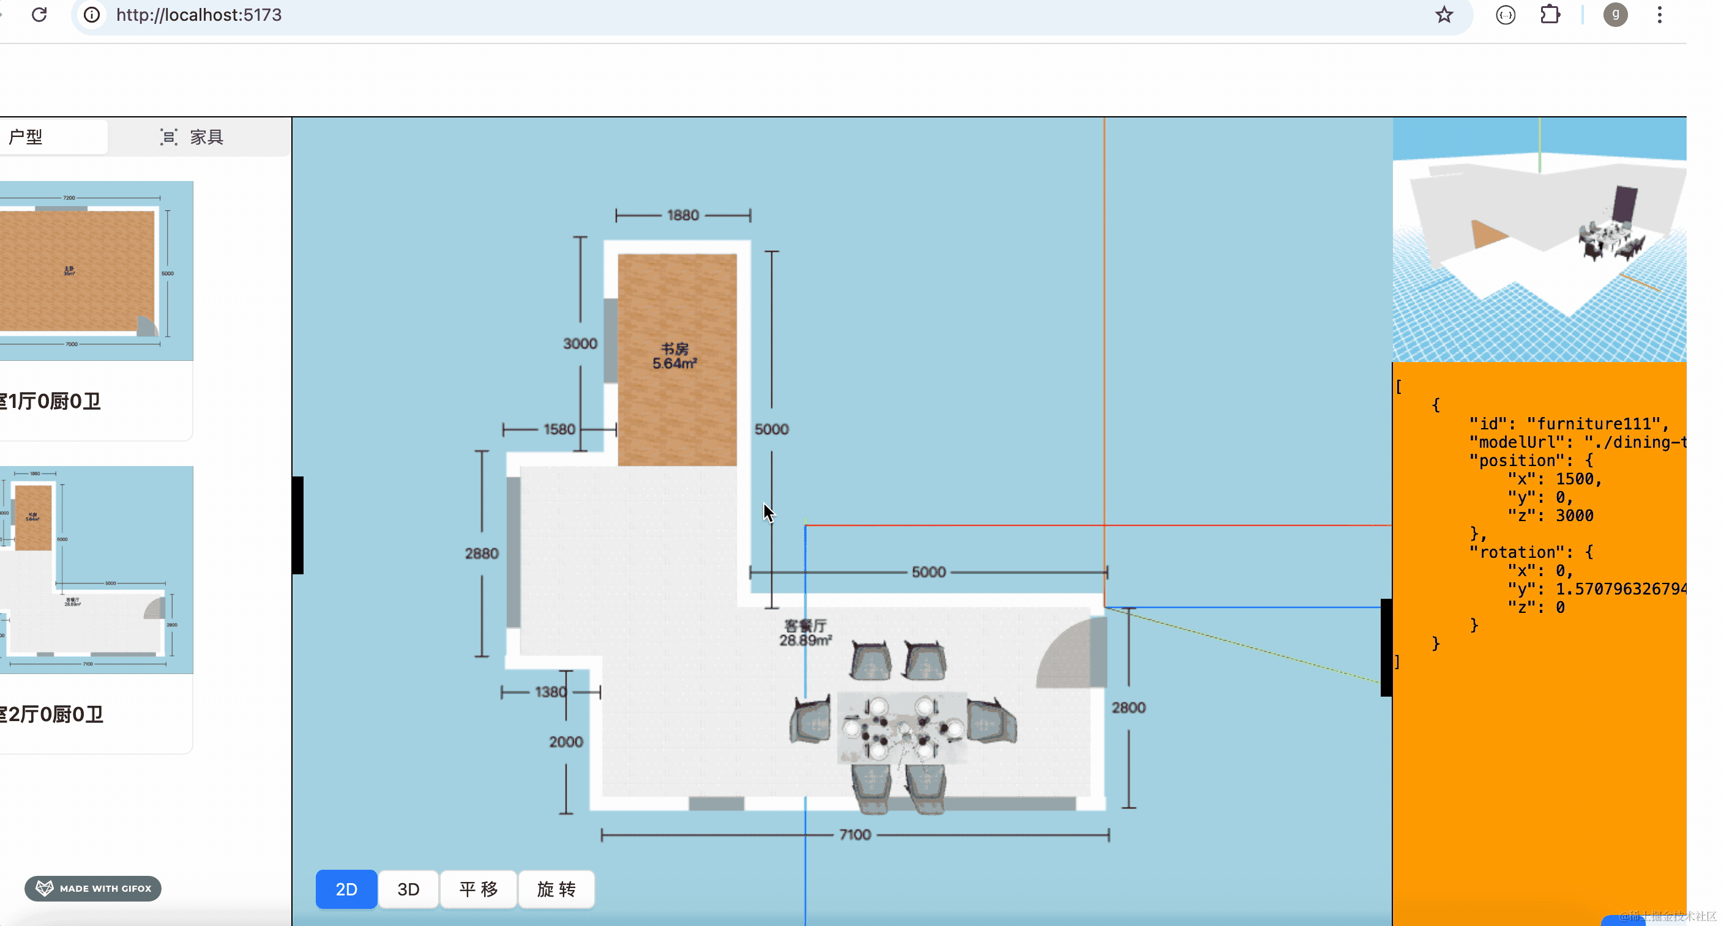Image resolution: width=1721 pixels, height=926 pixels.
Task: Activate the 平移 translate mode
Action: (479, 889)
